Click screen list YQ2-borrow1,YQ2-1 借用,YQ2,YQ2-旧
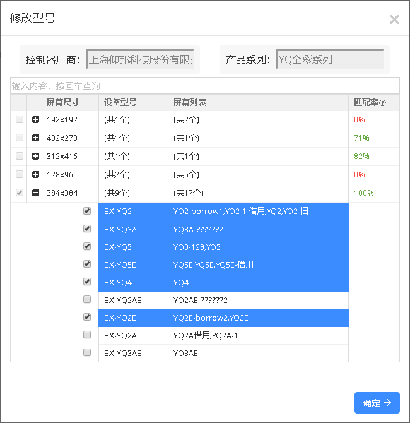 [x=241, y=211]
